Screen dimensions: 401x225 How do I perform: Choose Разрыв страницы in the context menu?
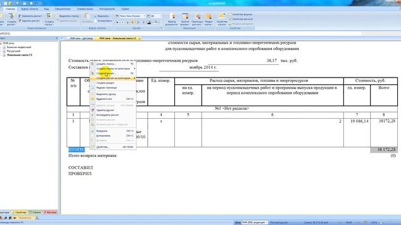pos(113,87)
